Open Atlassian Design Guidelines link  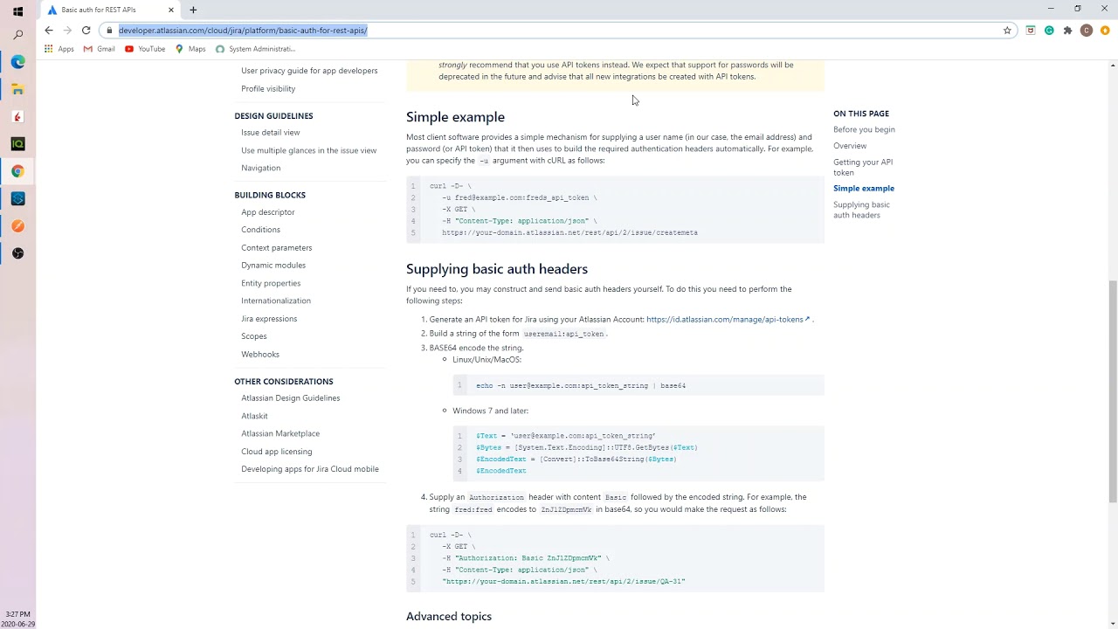(x=290, y=397)
